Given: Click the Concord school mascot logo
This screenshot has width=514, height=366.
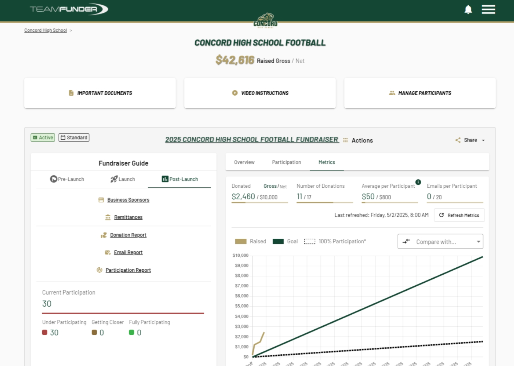Looking at the screenshot, I should (x=266, y=20).
